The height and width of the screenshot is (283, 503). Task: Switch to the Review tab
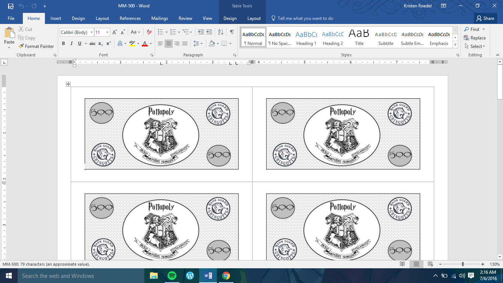click(185, 18)
